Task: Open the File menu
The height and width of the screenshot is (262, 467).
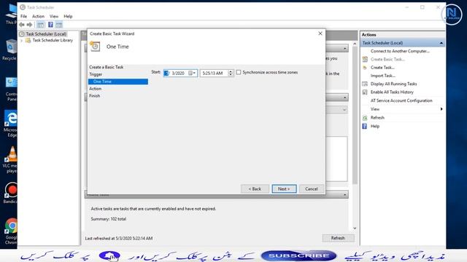Action: (23, 16)
